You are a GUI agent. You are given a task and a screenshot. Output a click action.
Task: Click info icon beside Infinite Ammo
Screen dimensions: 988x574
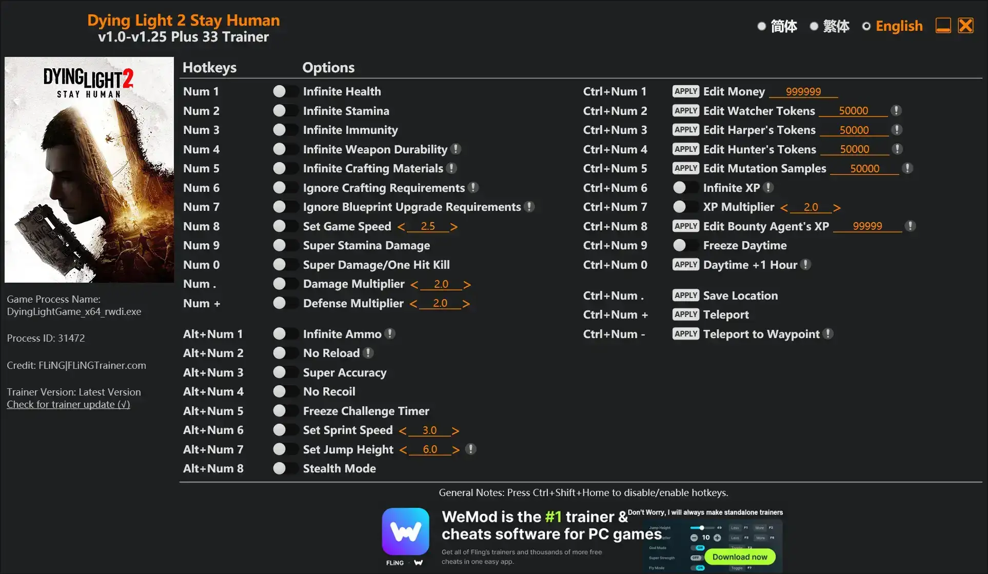390,334
